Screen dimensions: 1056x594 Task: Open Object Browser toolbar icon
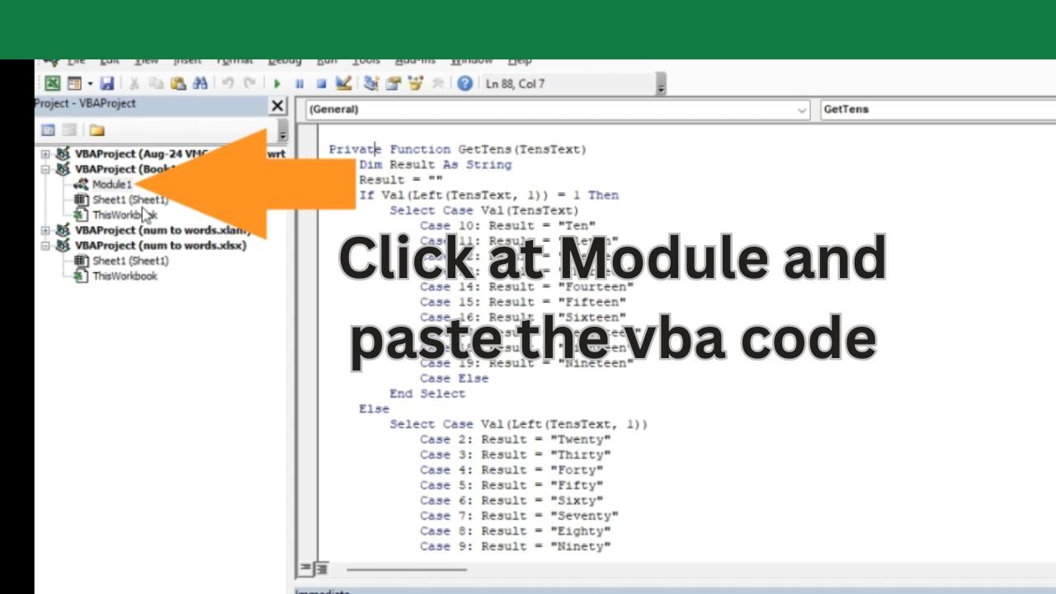[416, 83]
